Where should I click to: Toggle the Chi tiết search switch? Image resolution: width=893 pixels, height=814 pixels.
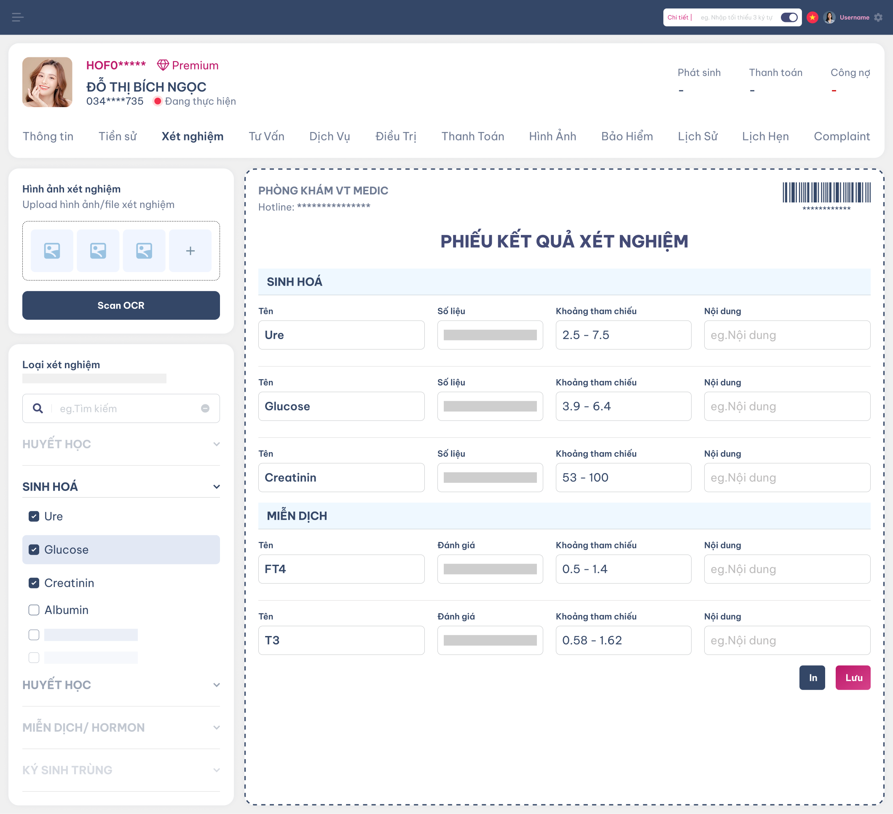[789, 17]
